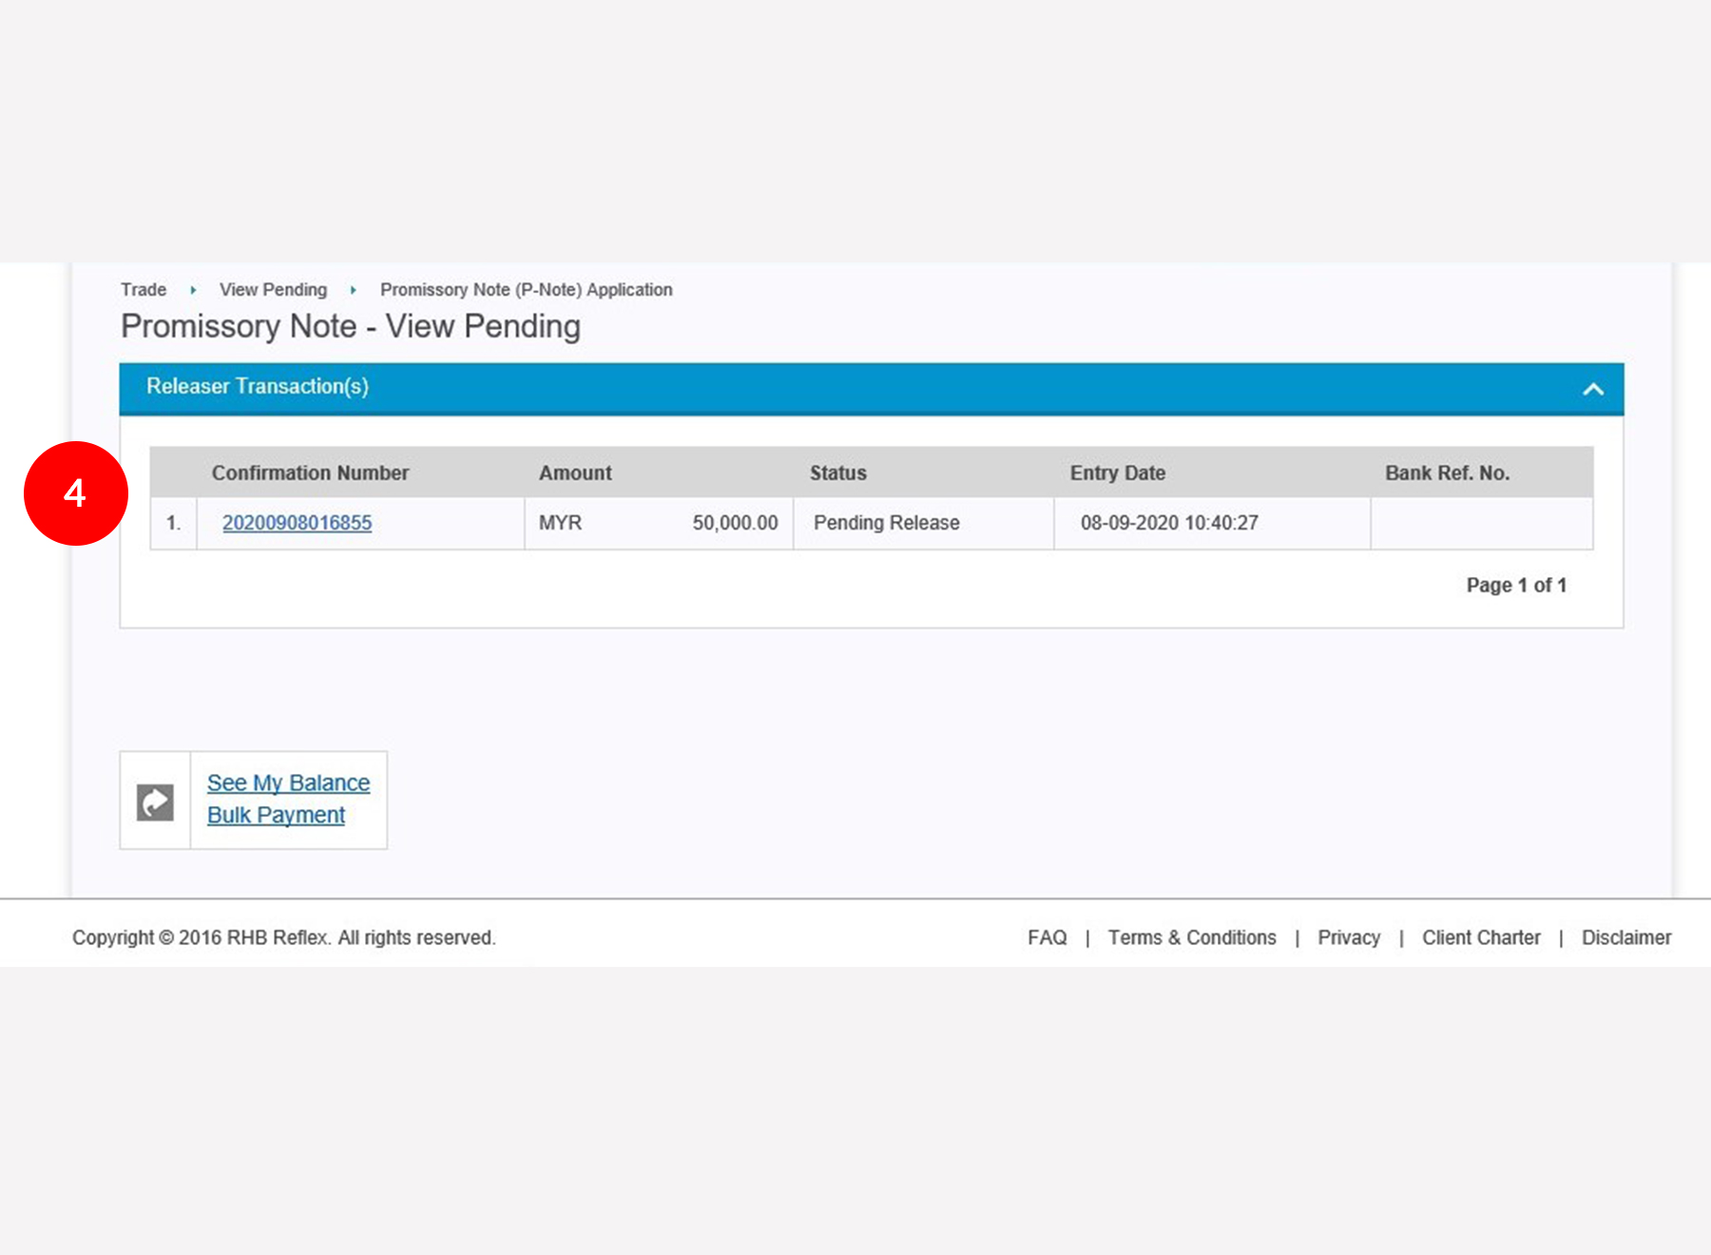This screenshot has height=1255, width=1711.
Task: Select View Pending breadcrumb item
Action: (273, 290)
